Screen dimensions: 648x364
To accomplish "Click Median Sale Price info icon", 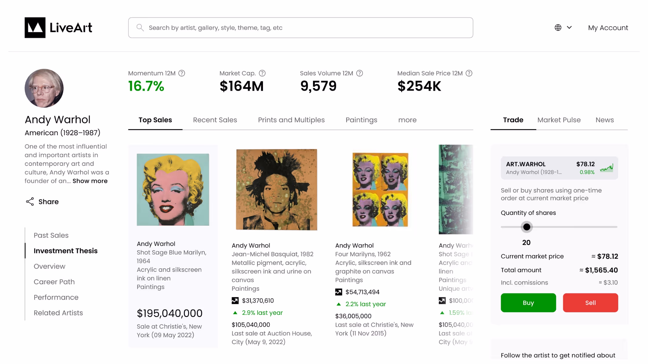I will [469, 73].
